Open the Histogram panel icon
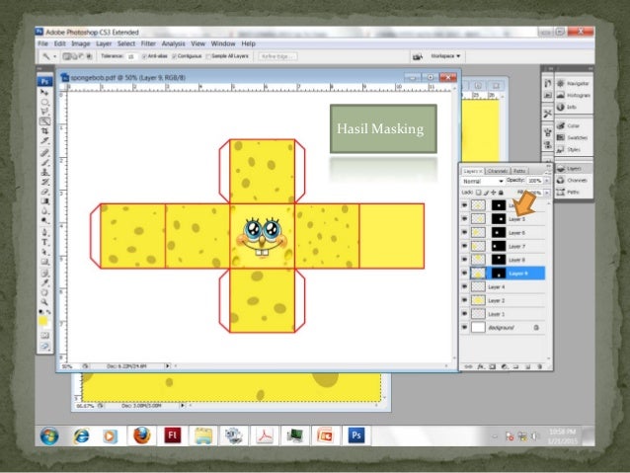630x473 pixels. pyautogui.click(x=561, y=95)
